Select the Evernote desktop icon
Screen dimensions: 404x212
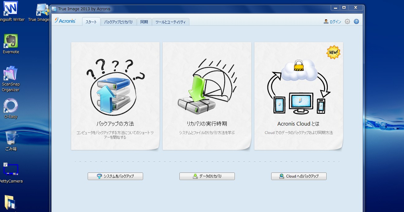point(11,44)
